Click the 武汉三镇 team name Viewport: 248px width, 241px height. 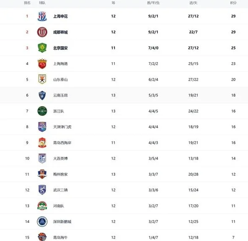[x=60, y=190]
